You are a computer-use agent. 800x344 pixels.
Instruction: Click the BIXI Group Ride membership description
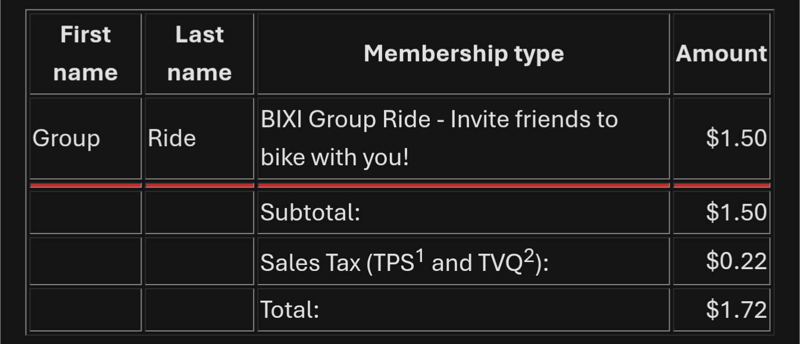point(439,138)
